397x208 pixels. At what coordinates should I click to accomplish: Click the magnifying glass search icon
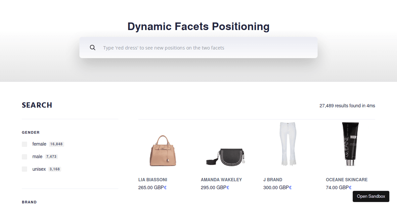93,48
